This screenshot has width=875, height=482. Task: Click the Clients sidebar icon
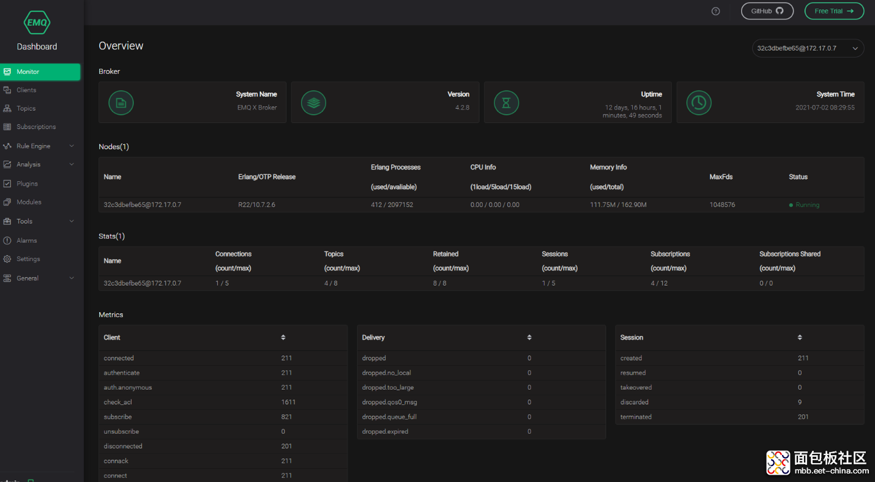click(7, 90)
